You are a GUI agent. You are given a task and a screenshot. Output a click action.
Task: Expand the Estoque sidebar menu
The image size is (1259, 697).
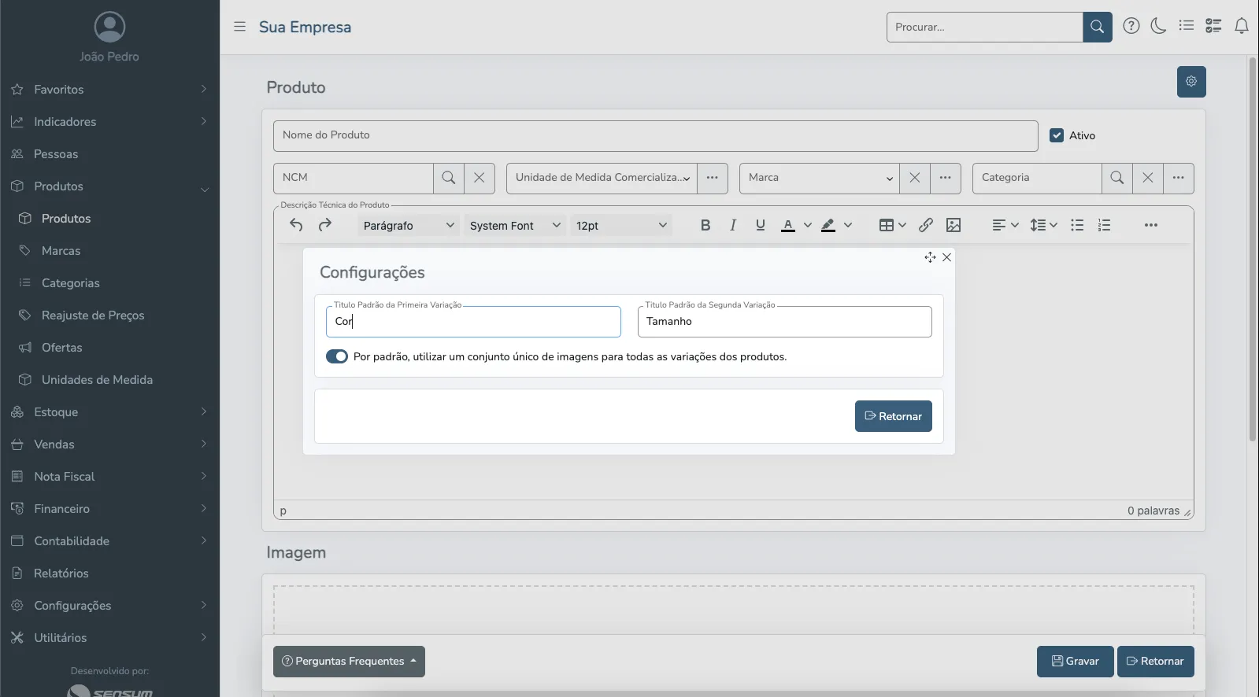coord(56,412)
